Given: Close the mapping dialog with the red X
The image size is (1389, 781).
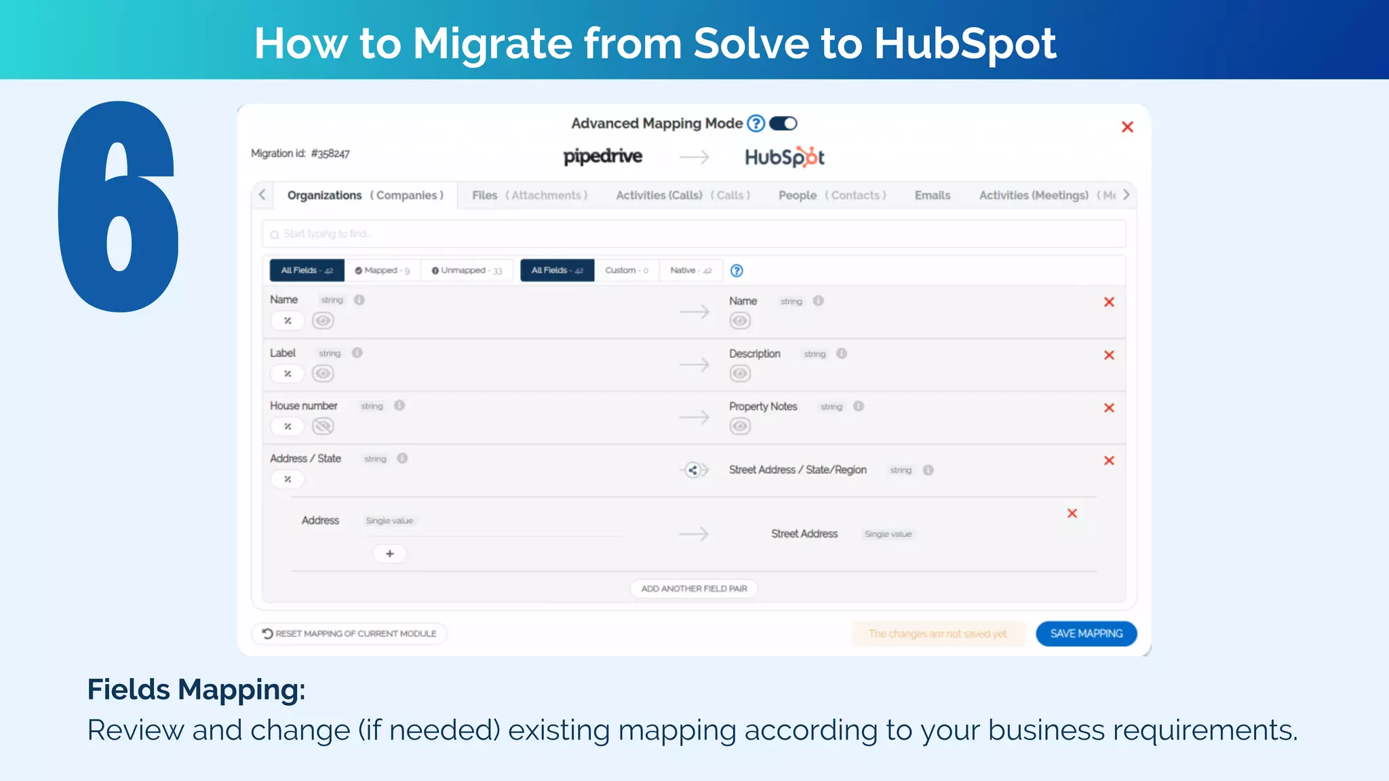Looking at the screenshot, I should [x=1127, y=127].
